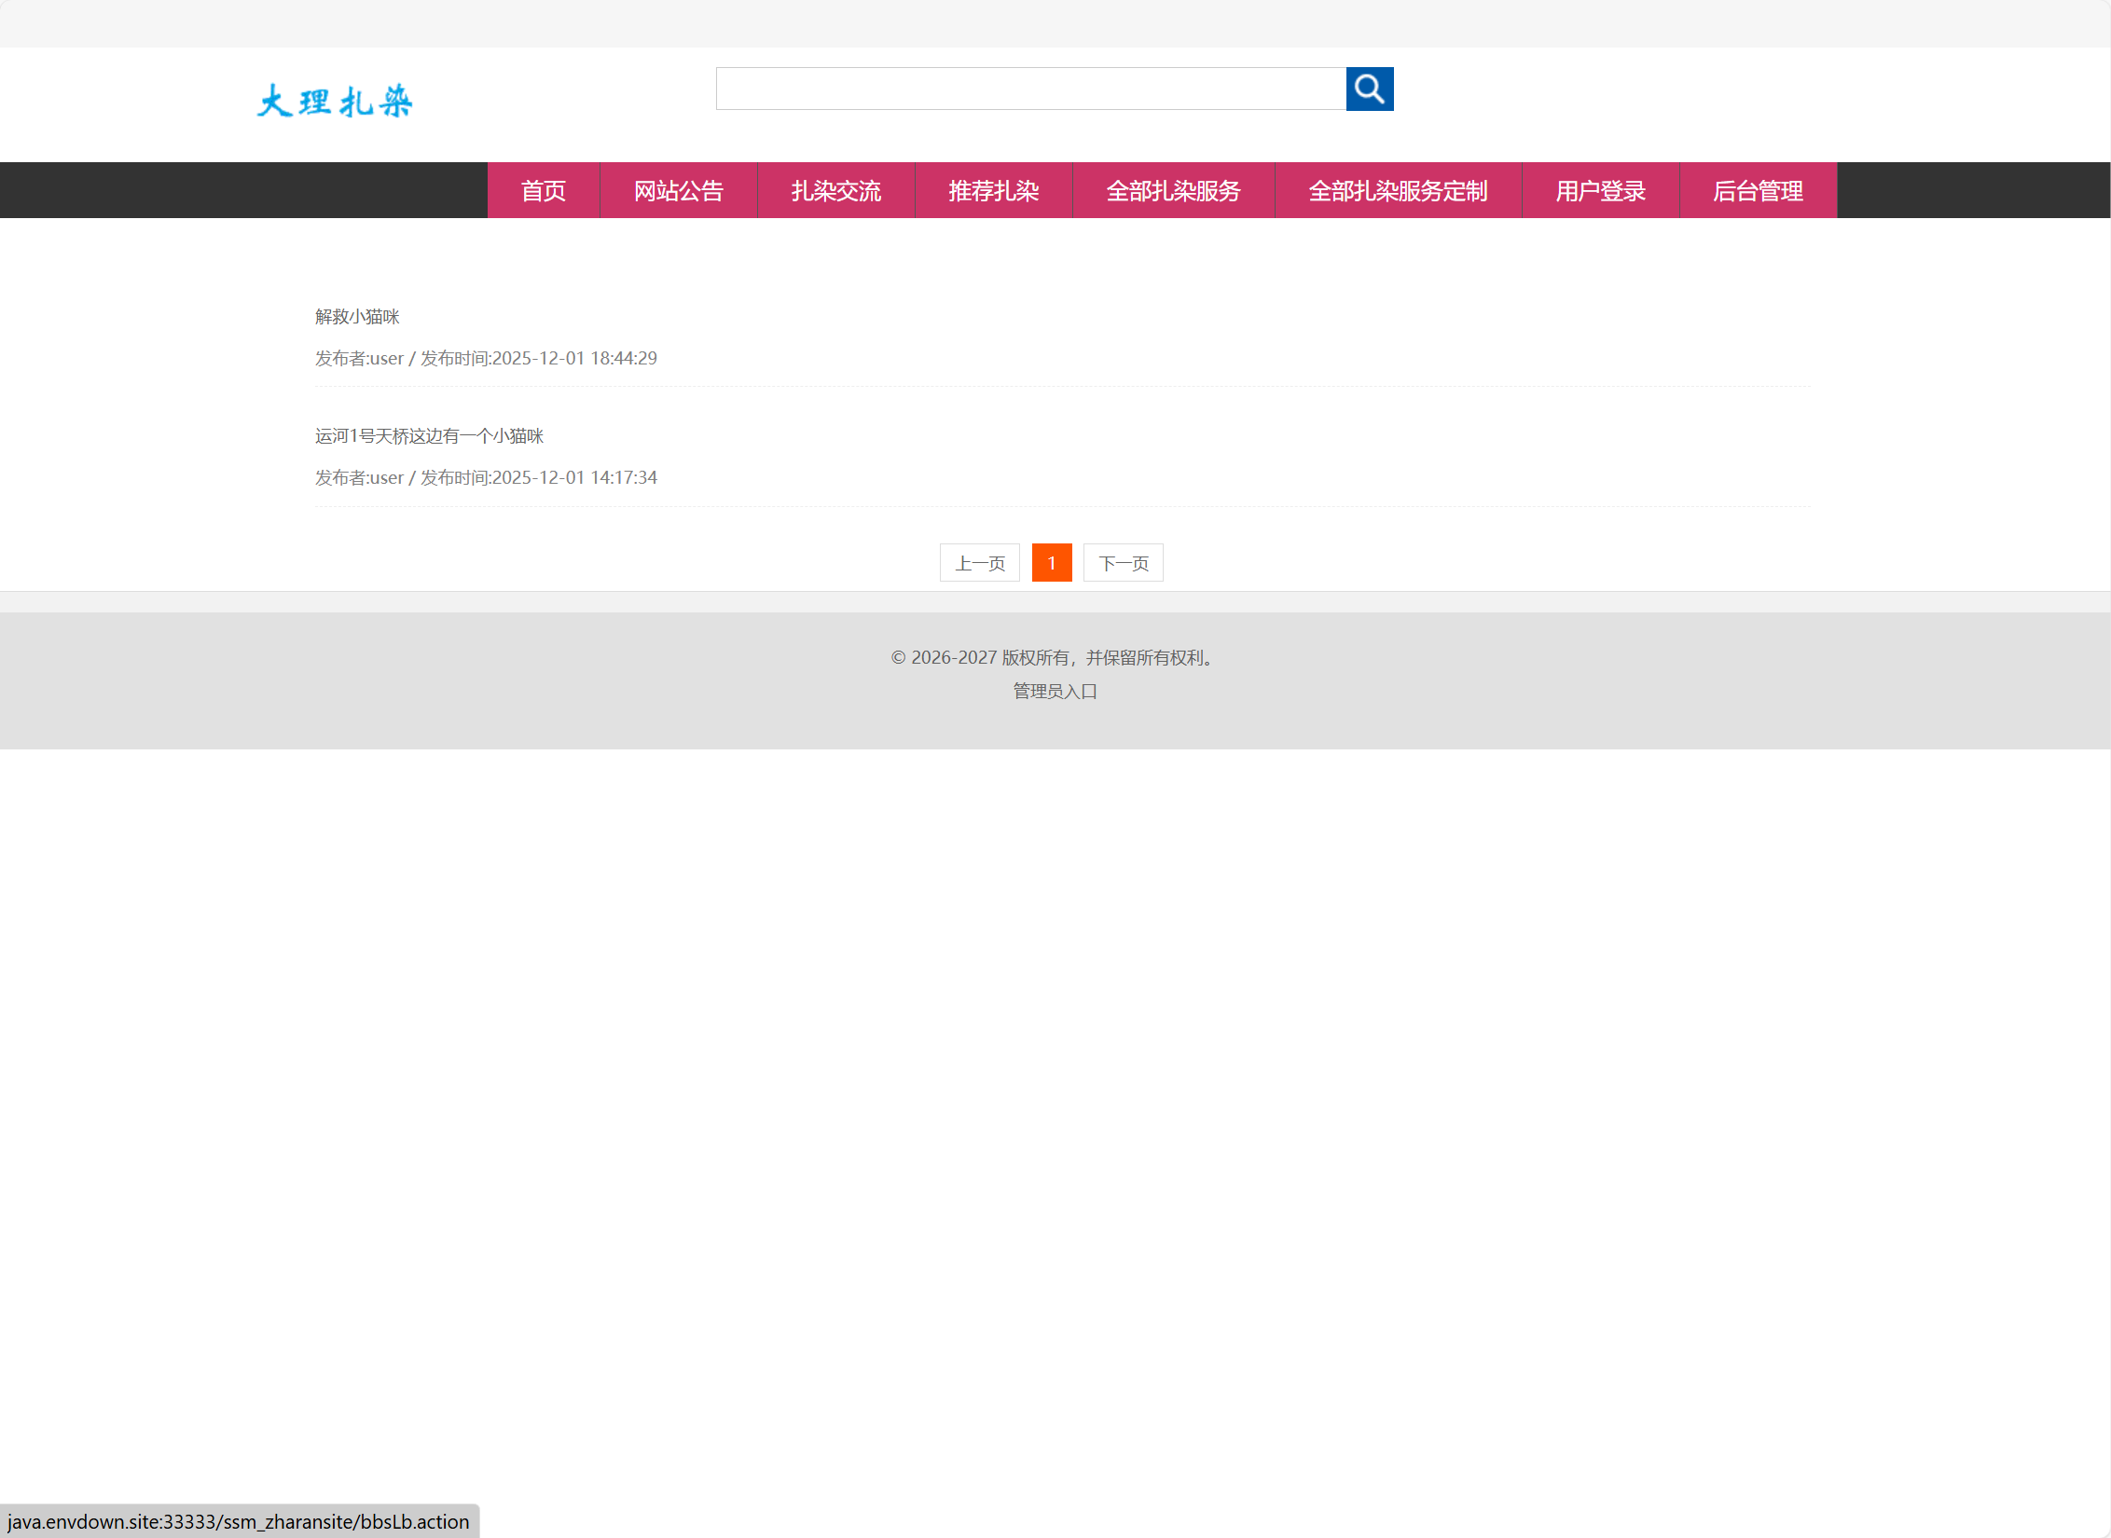Select the 推荐扎染 menu item

coord(993,191)
